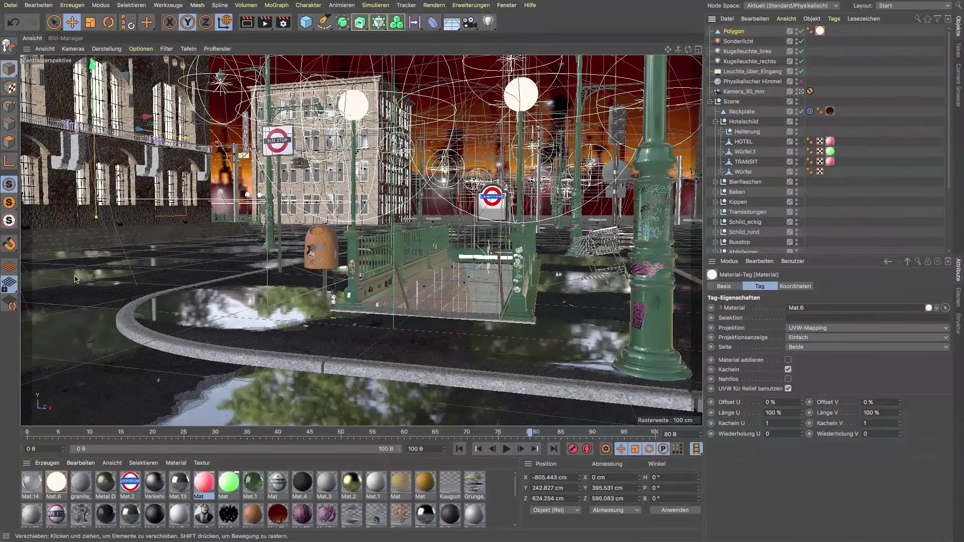Switch to Koordinaten tab in attributes
The height and width of the screenshot is (542, 964).
tap(795, 286)
